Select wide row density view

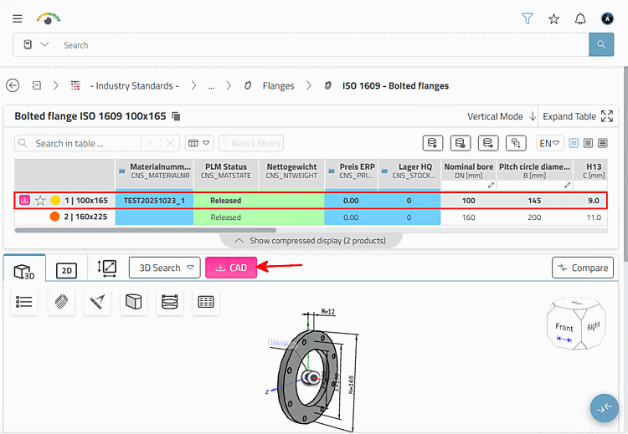602,143
